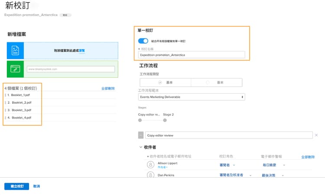Screen dimensions: 325x195
Task: Open Allison Lippert's 每日摘要 email alert dropdown
Action: tap(274, 165)
